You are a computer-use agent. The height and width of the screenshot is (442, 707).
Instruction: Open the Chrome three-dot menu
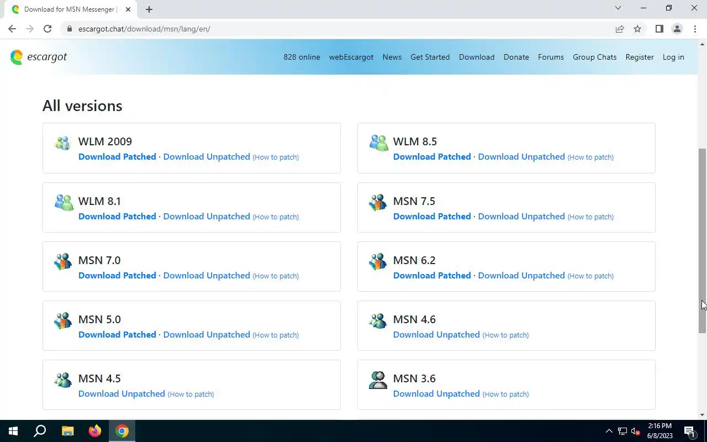[695, 29]
